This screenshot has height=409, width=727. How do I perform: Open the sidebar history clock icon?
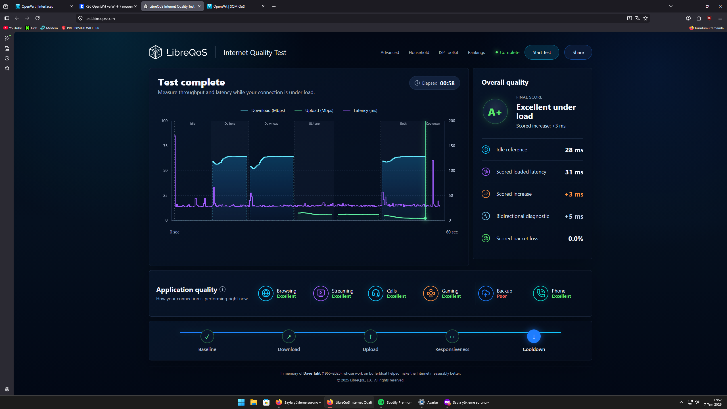pos(7,58)
